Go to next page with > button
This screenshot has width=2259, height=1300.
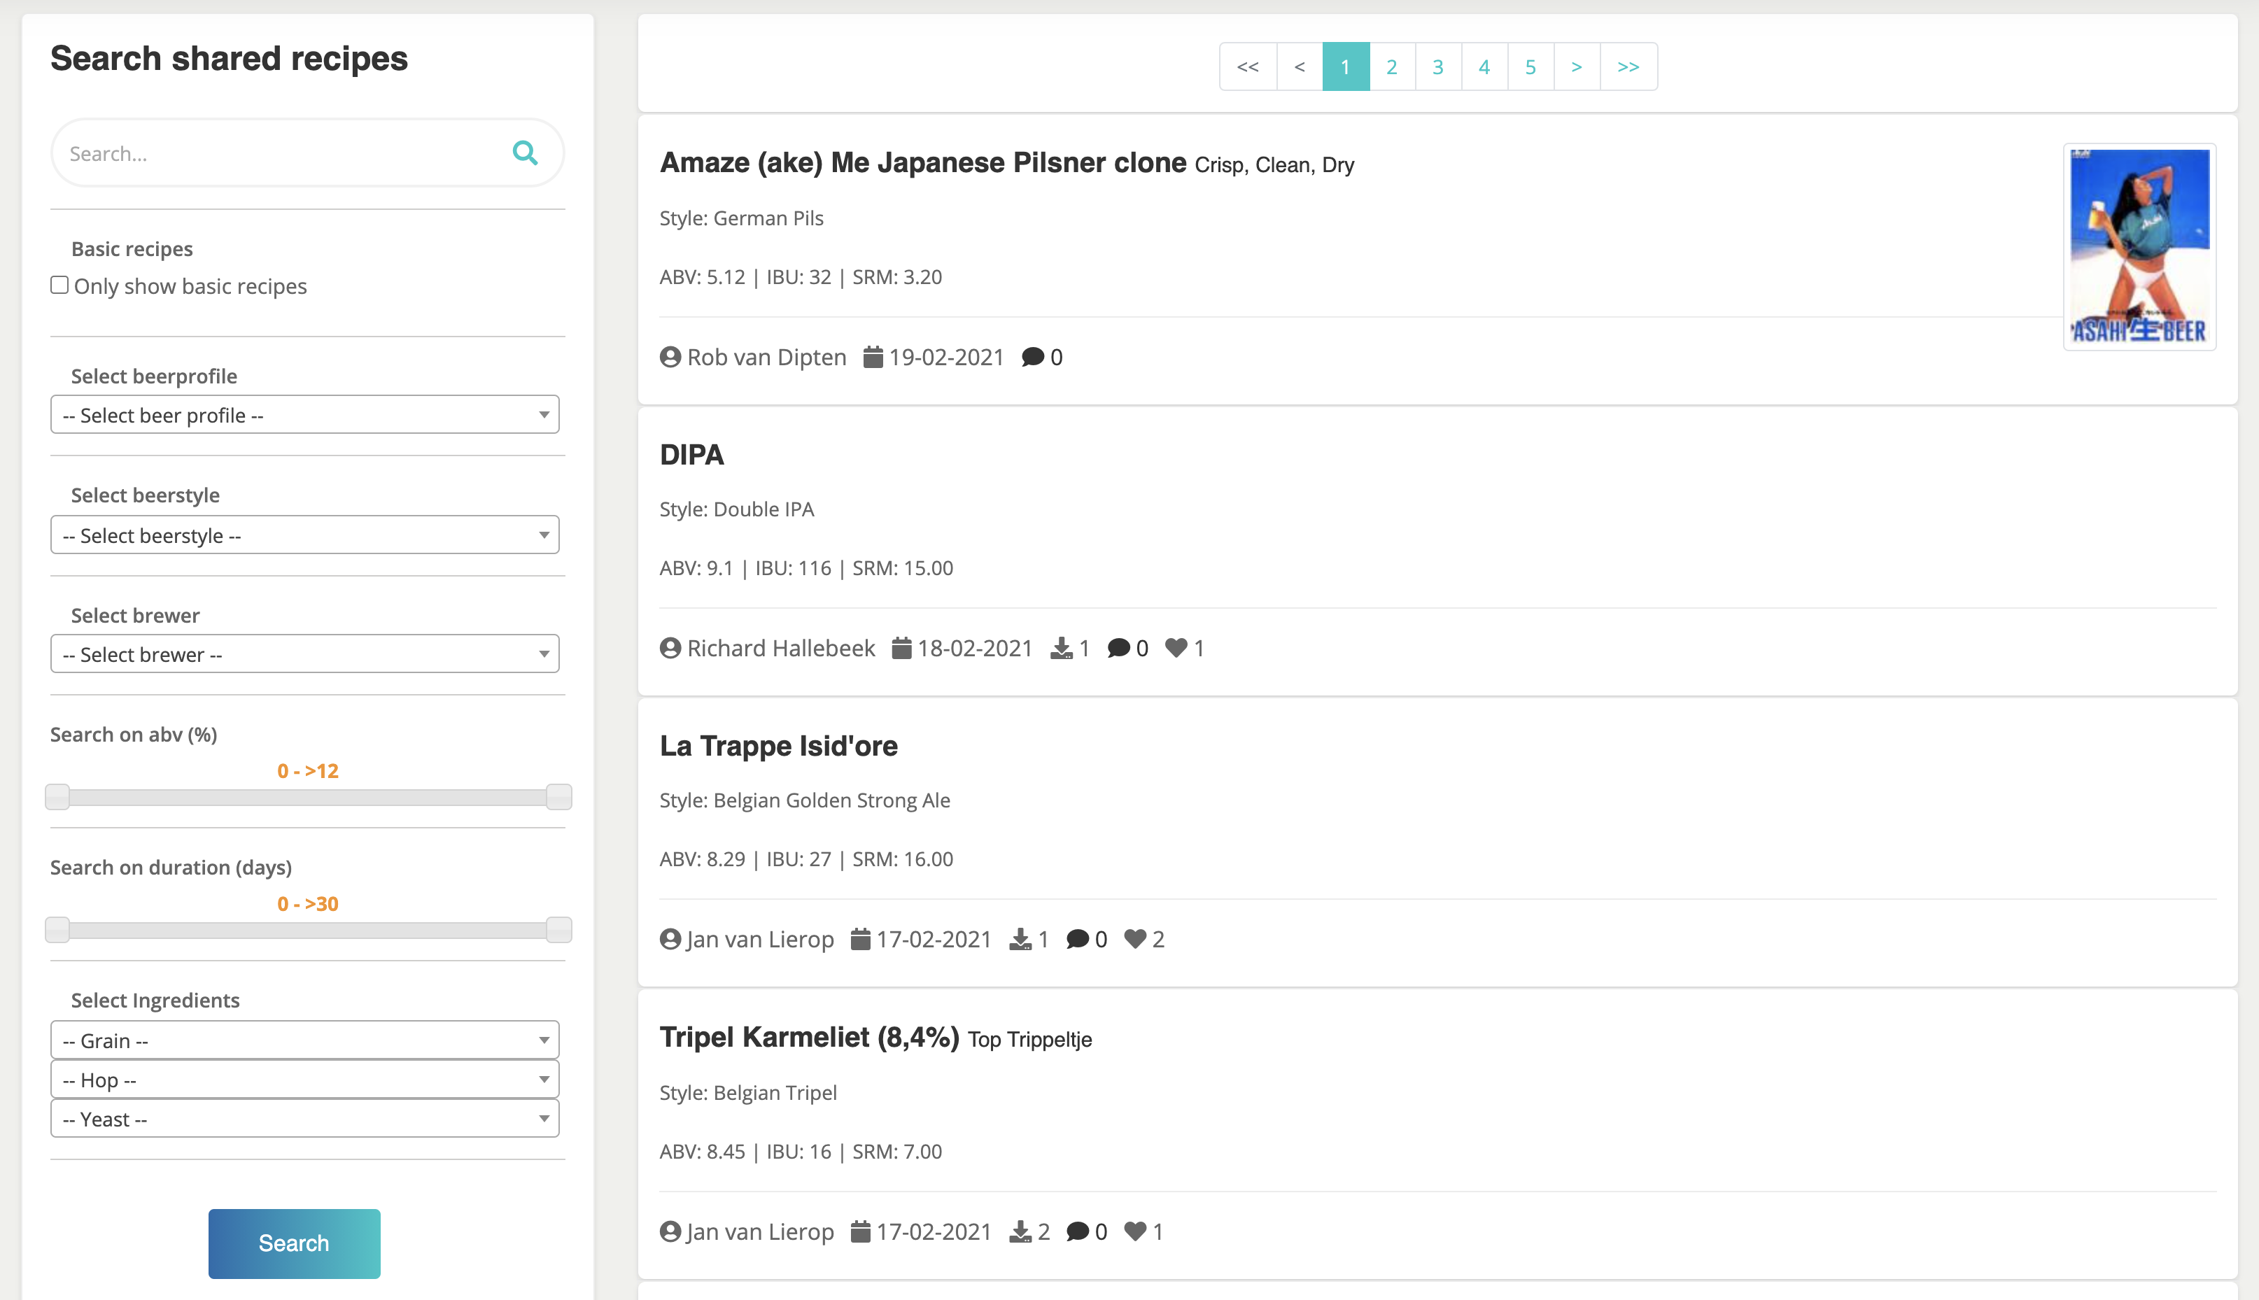tap(1577, 67)
